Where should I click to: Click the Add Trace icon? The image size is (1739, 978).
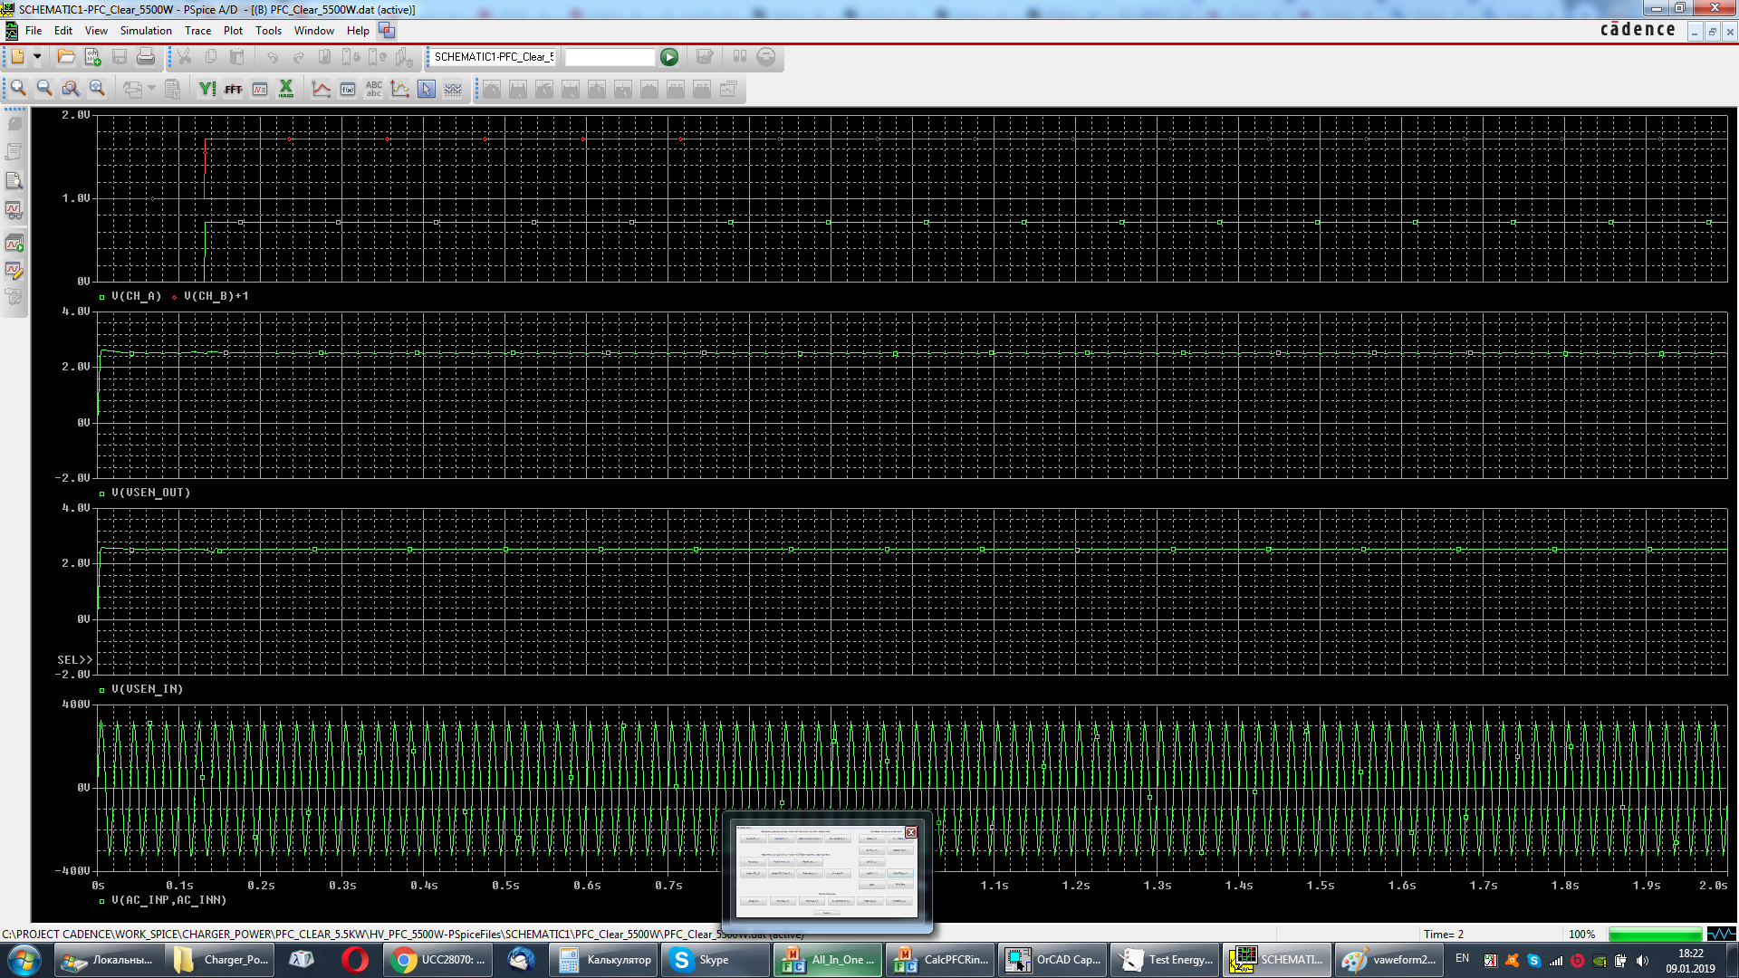click(x=322, y=89)
